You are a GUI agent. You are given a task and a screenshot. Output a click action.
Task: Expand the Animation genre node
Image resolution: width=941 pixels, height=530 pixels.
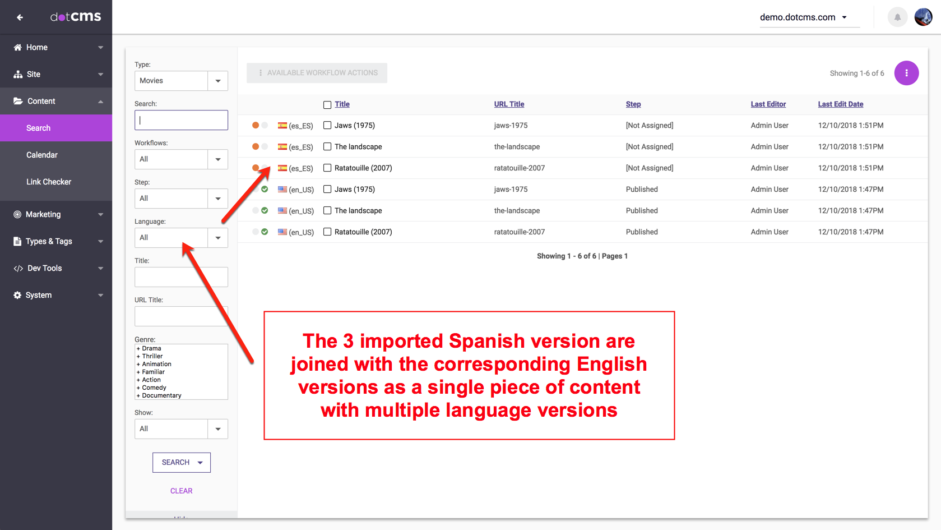pyautogui.click(x=154, y=364)
